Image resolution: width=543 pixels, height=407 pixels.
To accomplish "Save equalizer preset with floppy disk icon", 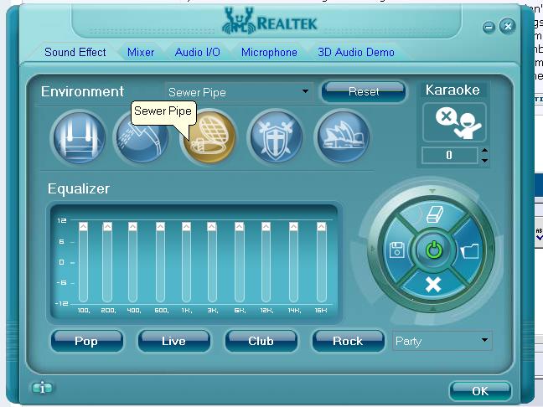I will [397, 250].
